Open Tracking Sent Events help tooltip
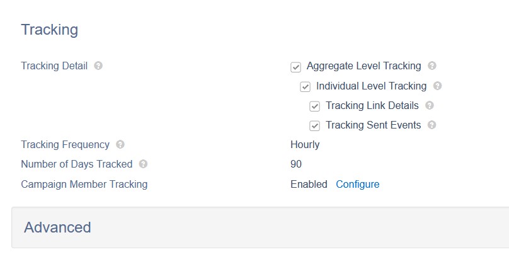Viewport: 509px width, 264px height. (x=432, y=125)
